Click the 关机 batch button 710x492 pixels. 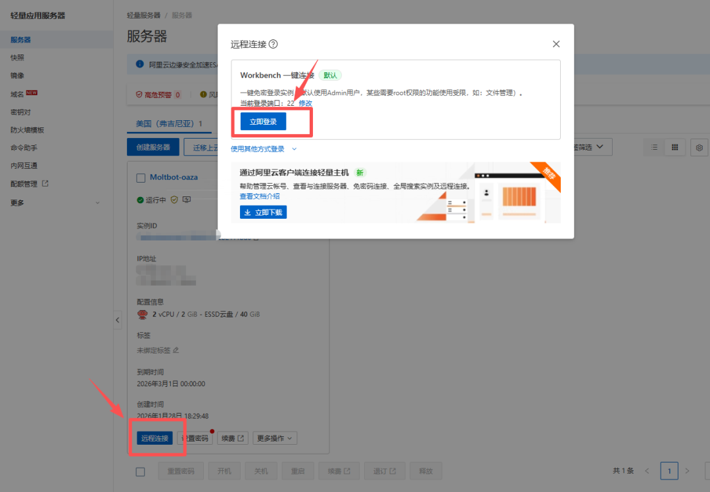pos(261,471)
